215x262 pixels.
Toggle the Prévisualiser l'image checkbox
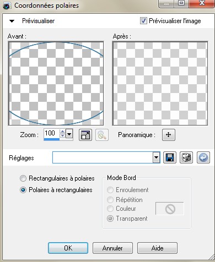click(143, 21)
